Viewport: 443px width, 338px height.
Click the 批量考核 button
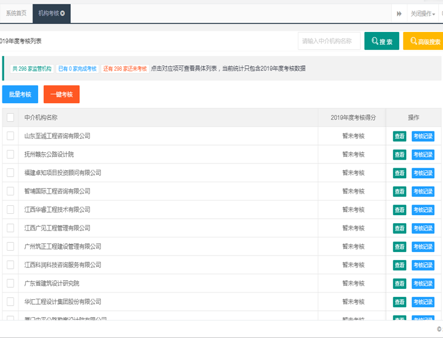pyautogui.click(x=20, y=94)
